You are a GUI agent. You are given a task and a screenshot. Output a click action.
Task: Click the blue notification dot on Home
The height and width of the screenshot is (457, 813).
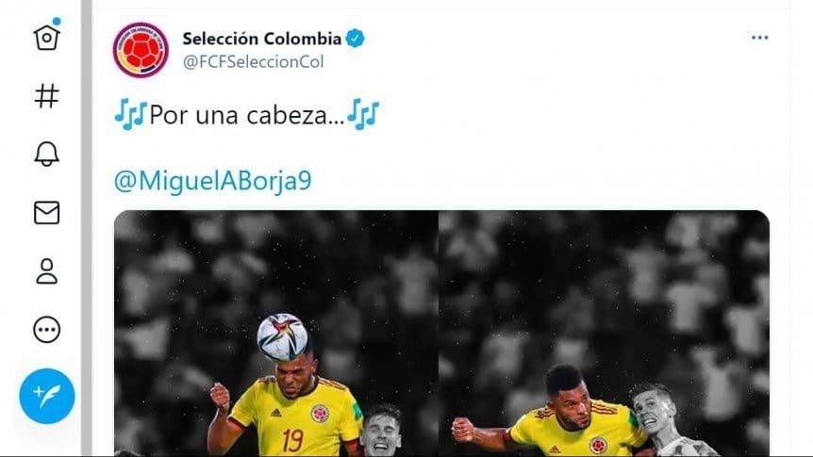57,22
